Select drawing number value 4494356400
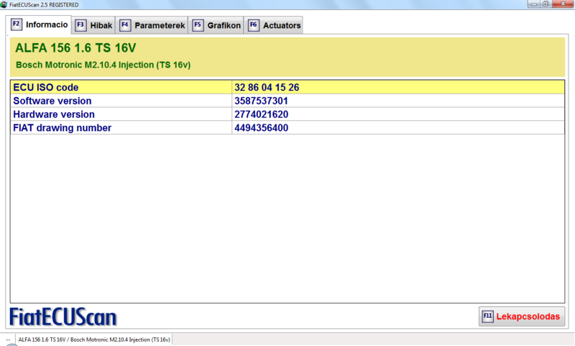The height and width of the screenshot is (346, 575). (x=261, y=128)
